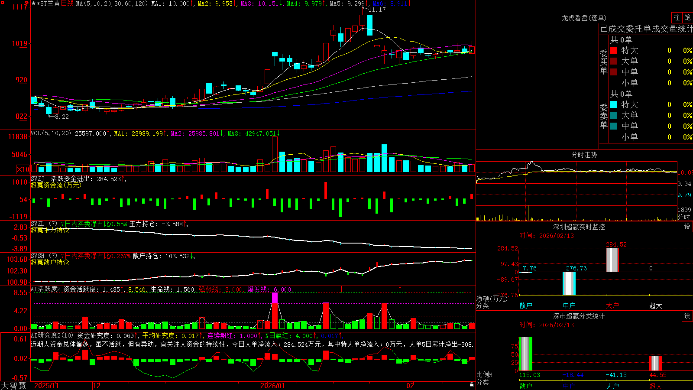Click the small red square icon at top-left corner
The image size is (693, 390).
[2, 3]
